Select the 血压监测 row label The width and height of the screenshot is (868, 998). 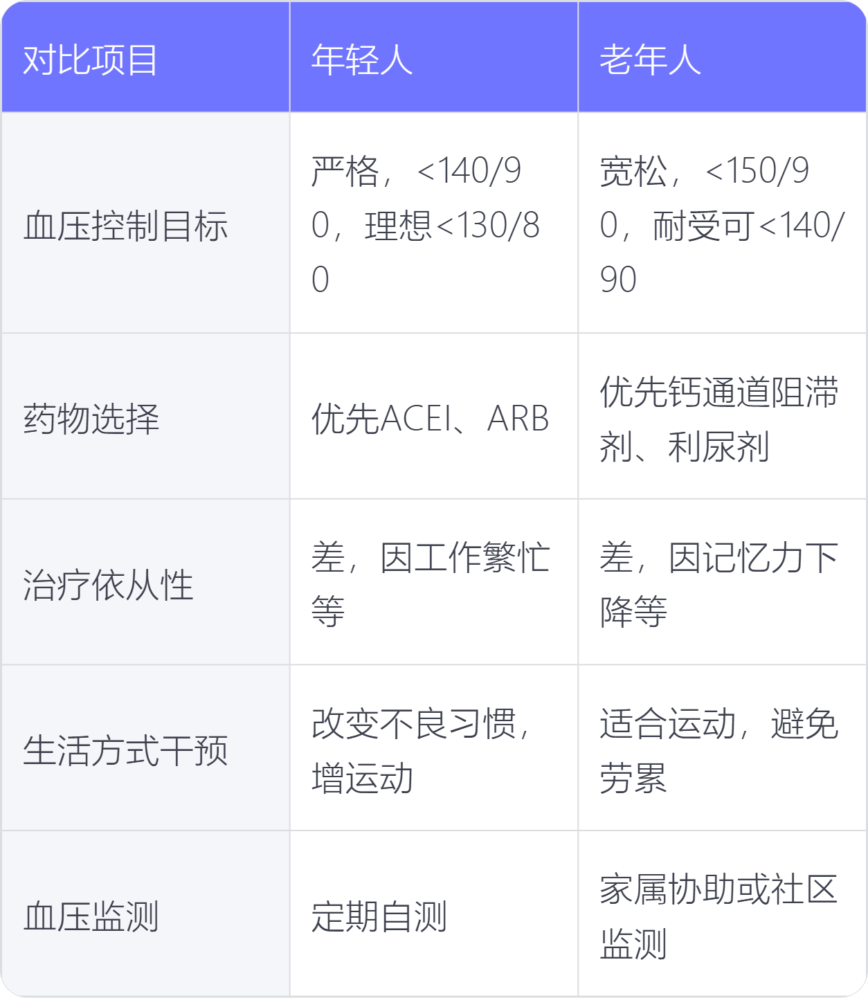[145, 914]
